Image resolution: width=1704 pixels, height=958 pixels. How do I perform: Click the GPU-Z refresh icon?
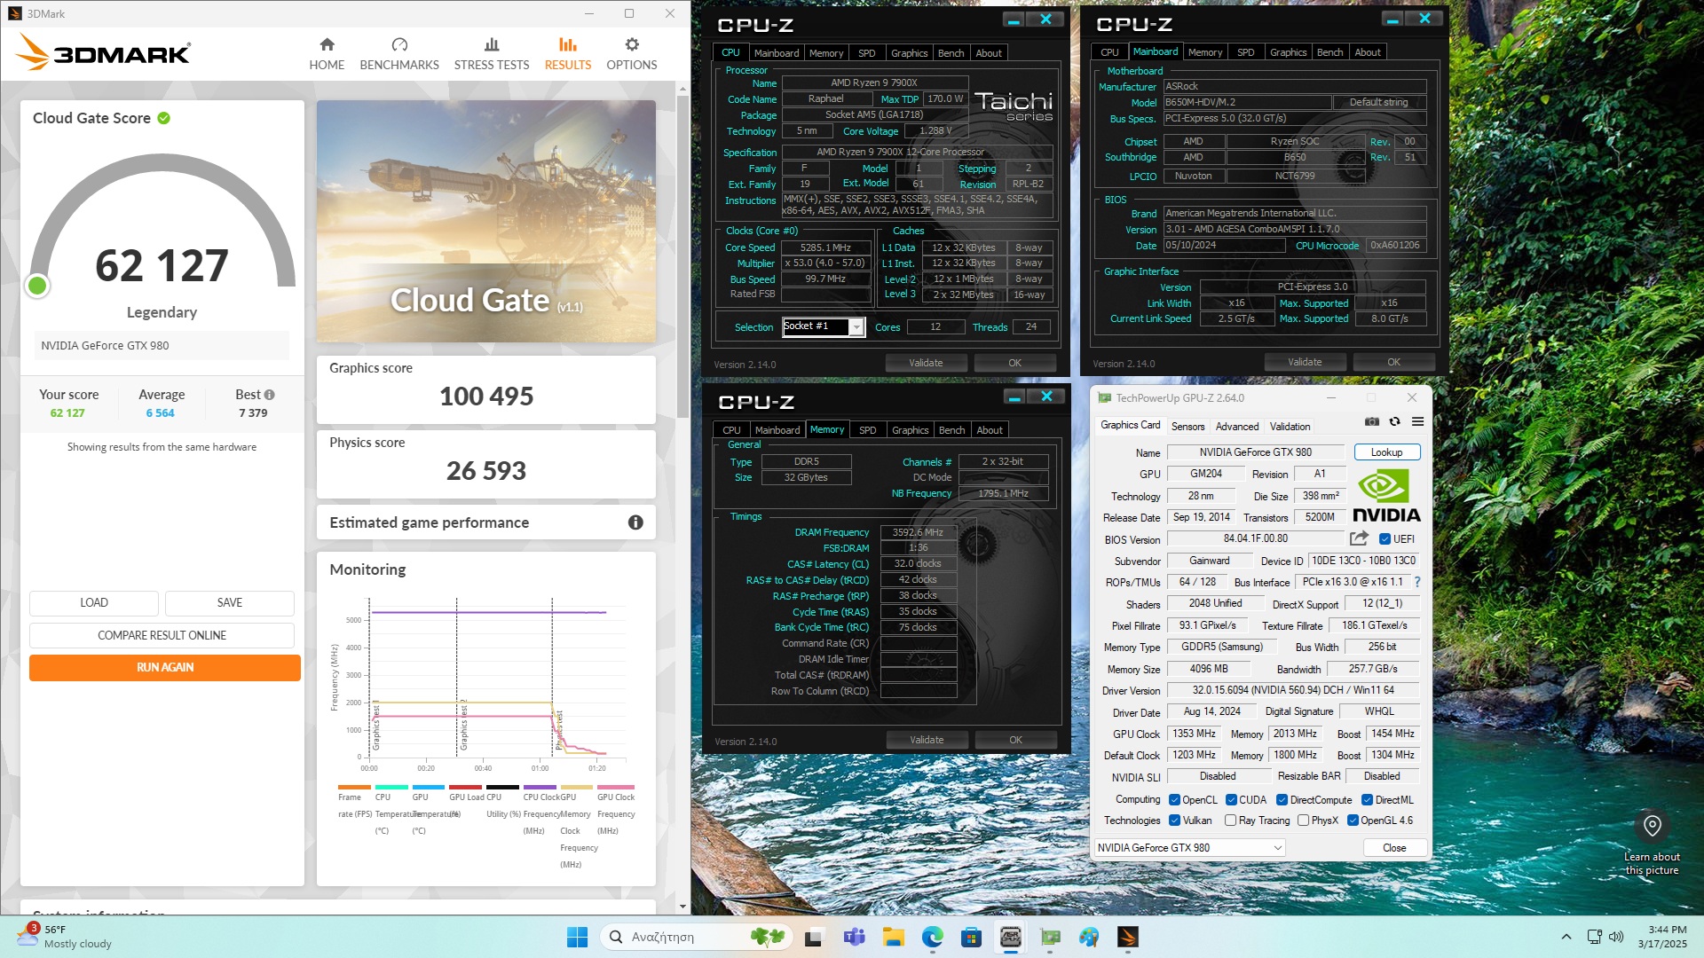point(1394,421)
